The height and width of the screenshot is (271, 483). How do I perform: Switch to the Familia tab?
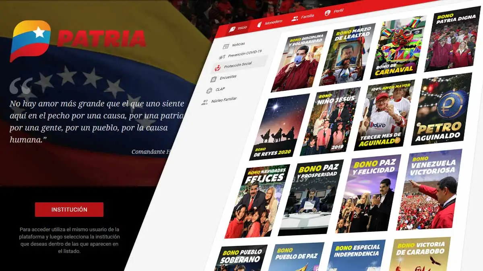pyautogui.click(x=303, y=17)
